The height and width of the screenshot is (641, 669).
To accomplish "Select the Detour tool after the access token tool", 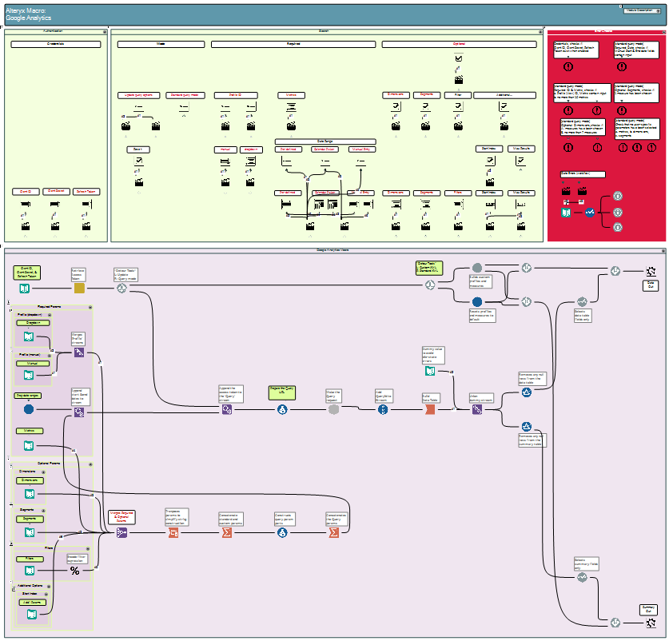I will point(122,289).
